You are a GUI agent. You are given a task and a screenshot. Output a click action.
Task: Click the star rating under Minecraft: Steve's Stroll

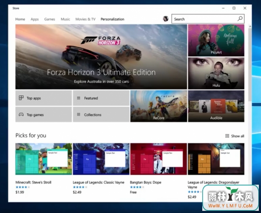pos(23,187)
